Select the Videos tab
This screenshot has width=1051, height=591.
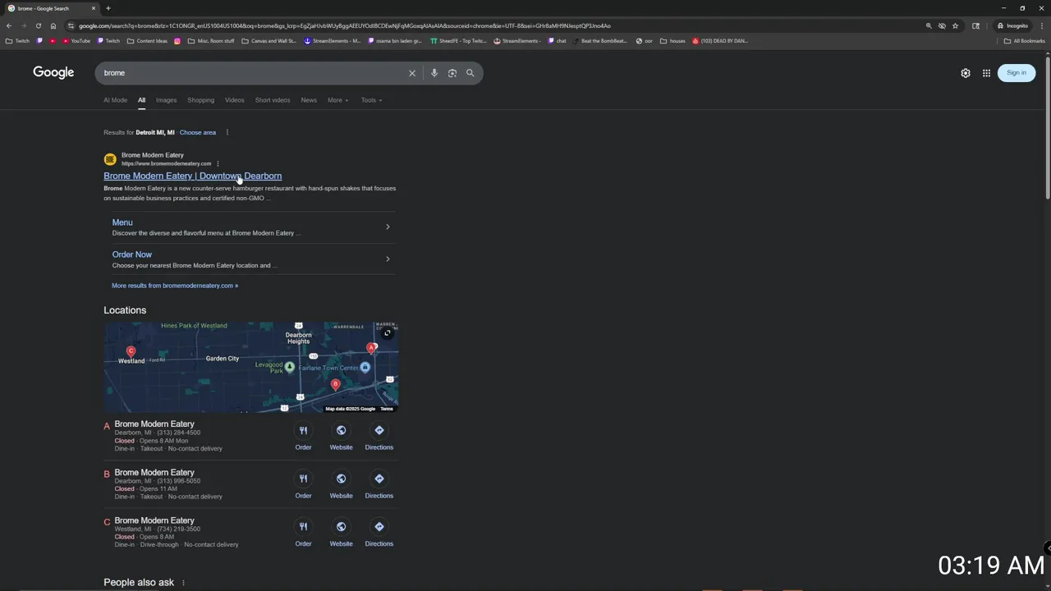(x=234, y=100)
